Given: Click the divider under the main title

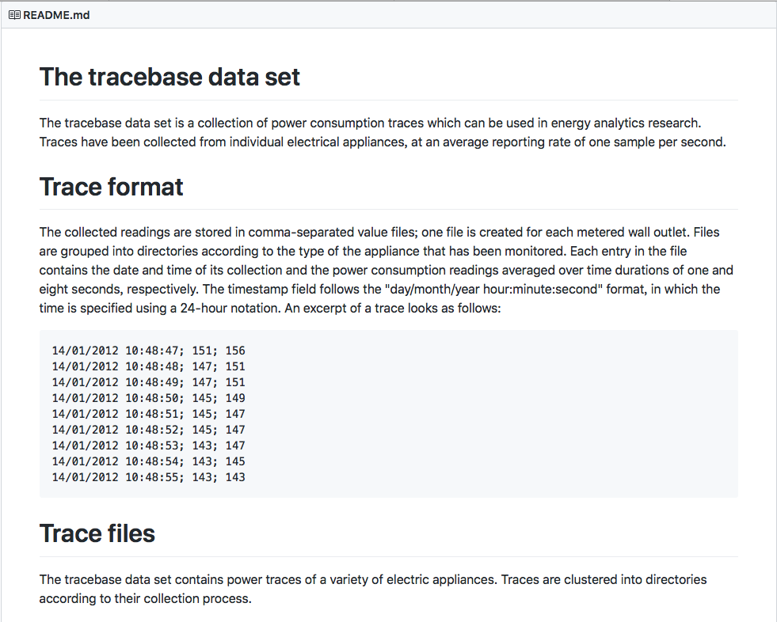Looking at the screenshot, I should click(x=388, y=100).
